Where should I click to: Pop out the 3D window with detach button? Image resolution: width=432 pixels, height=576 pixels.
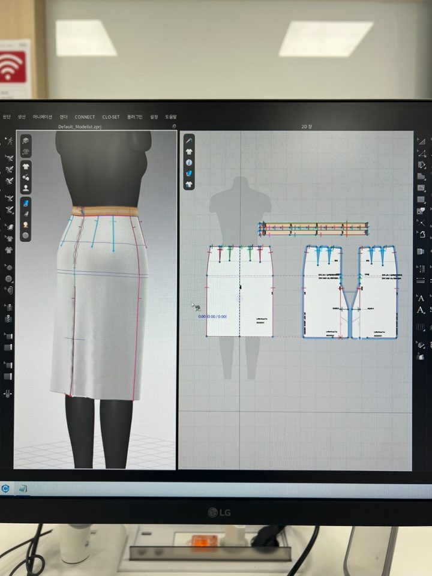173,127
